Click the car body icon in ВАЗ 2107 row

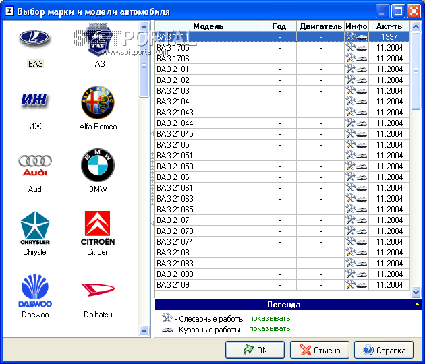pyautogui.click(x=362, y=221)
